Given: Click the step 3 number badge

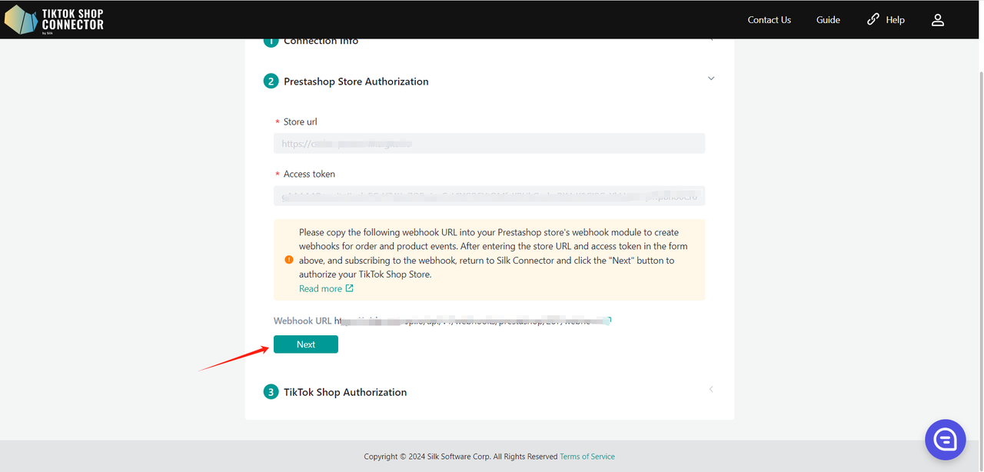Looking at the screenshot, I should (271, 392).
